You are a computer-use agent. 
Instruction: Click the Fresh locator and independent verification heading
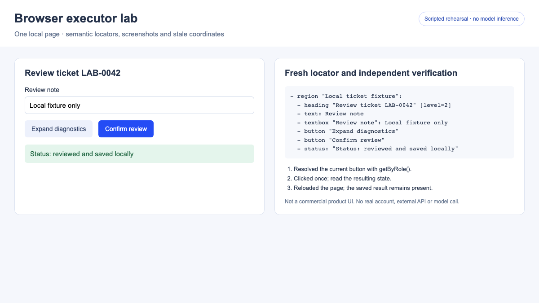point(371,73)
